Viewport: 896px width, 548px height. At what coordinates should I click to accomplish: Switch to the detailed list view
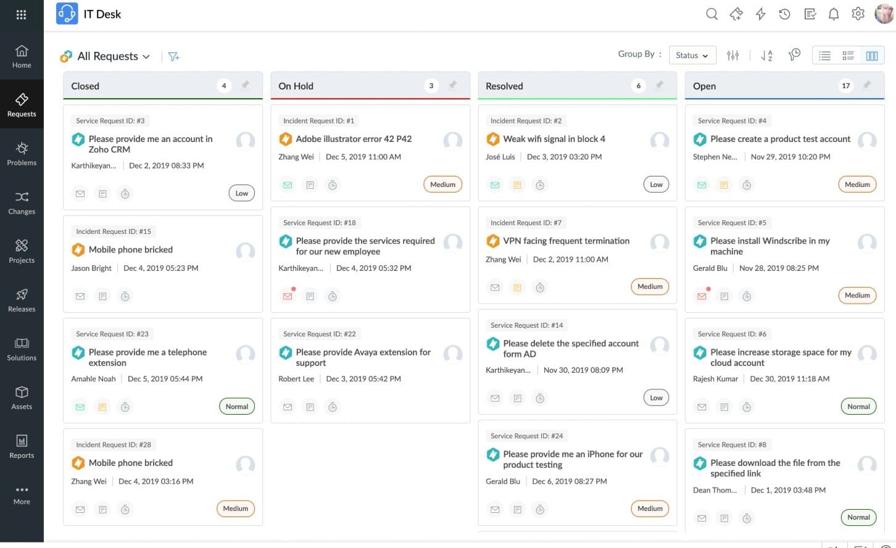(x=848, y=55)
